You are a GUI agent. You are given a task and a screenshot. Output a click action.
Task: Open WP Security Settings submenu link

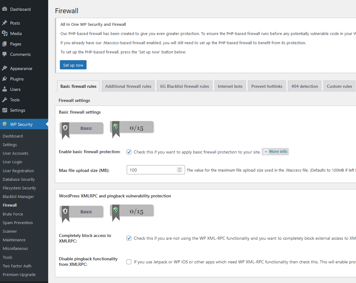pyautogui.click(x=10, y=145)
